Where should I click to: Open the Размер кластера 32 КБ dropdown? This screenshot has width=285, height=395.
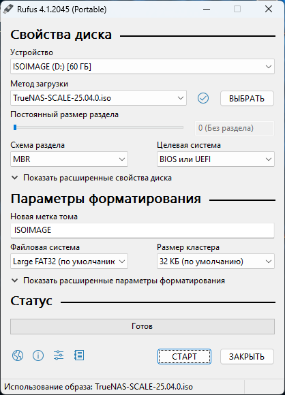[x=215, y=262]
